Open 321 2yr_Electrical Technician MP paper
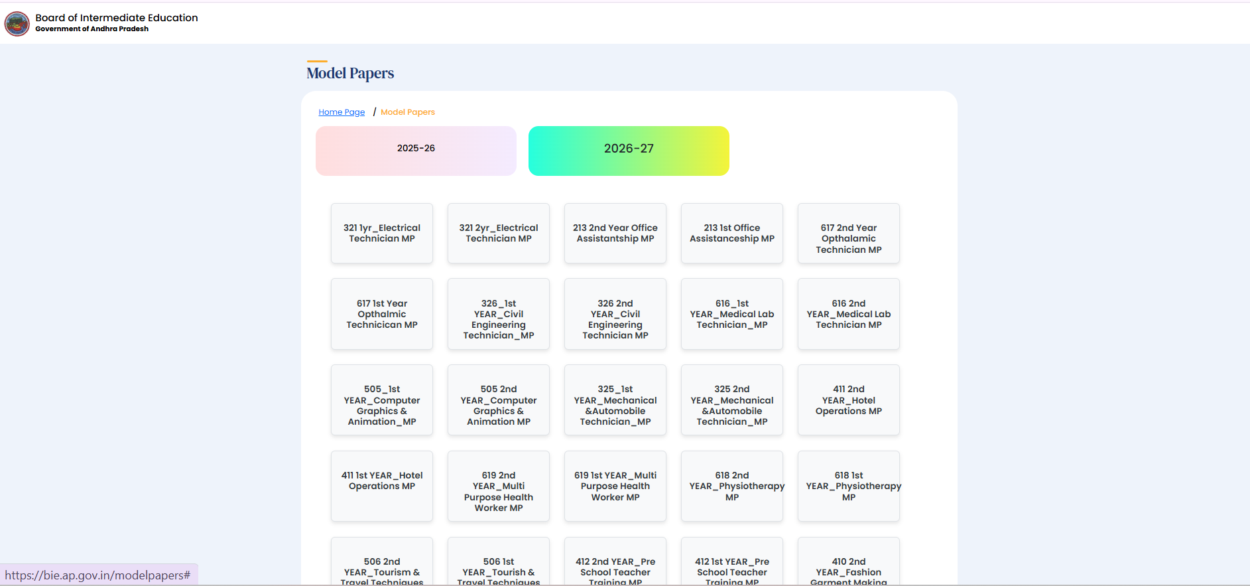The height and width of the screenshot is (586, 1250). [499, 233]
